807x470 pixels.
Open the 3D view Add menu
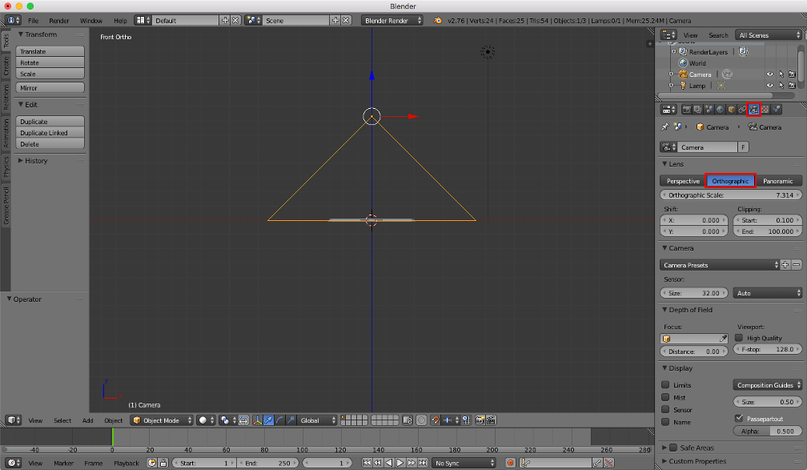click(87, 420)
